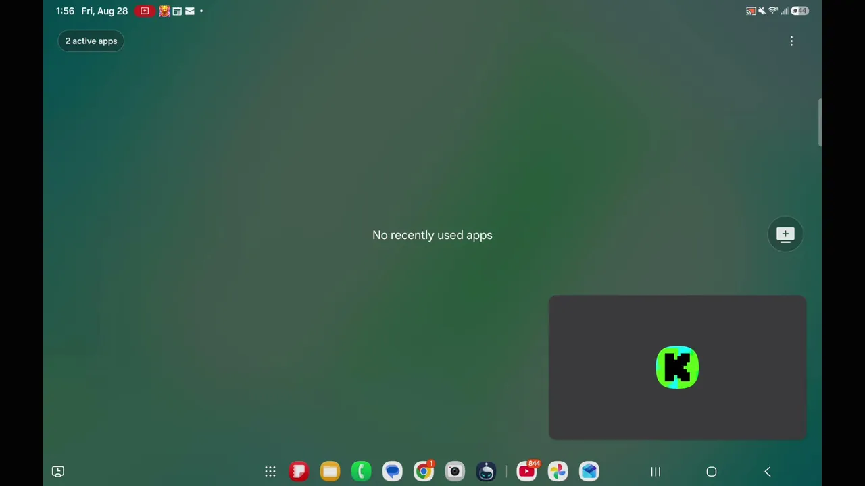
Task: Tap the '2 active apps' chip
Action: click(x=91, y=41)
